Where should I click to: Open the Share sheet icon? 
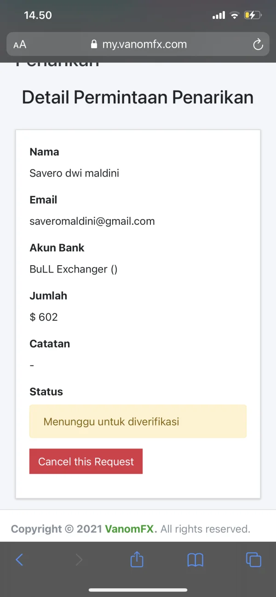(137, 559)
